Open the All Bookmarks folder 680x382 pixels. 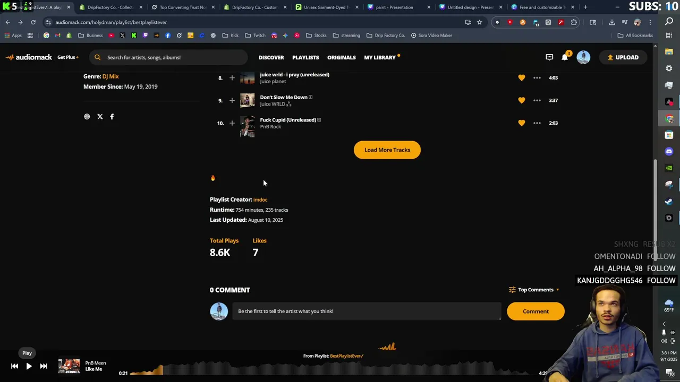click(x=635, y=36)
